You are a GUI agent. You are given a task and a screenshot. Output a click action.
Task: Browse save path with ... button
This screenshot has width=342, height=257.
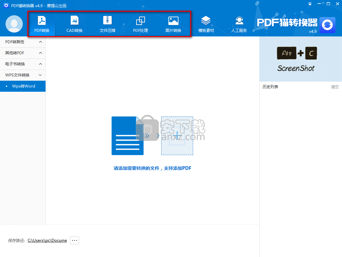(x=75, y=240)
